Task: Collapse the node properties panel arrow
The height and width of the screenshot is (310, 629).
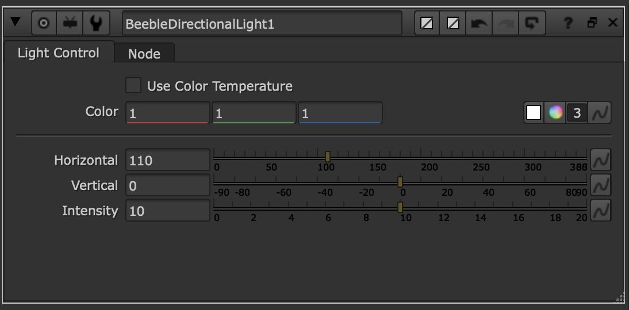Action: tap(16, 22)
